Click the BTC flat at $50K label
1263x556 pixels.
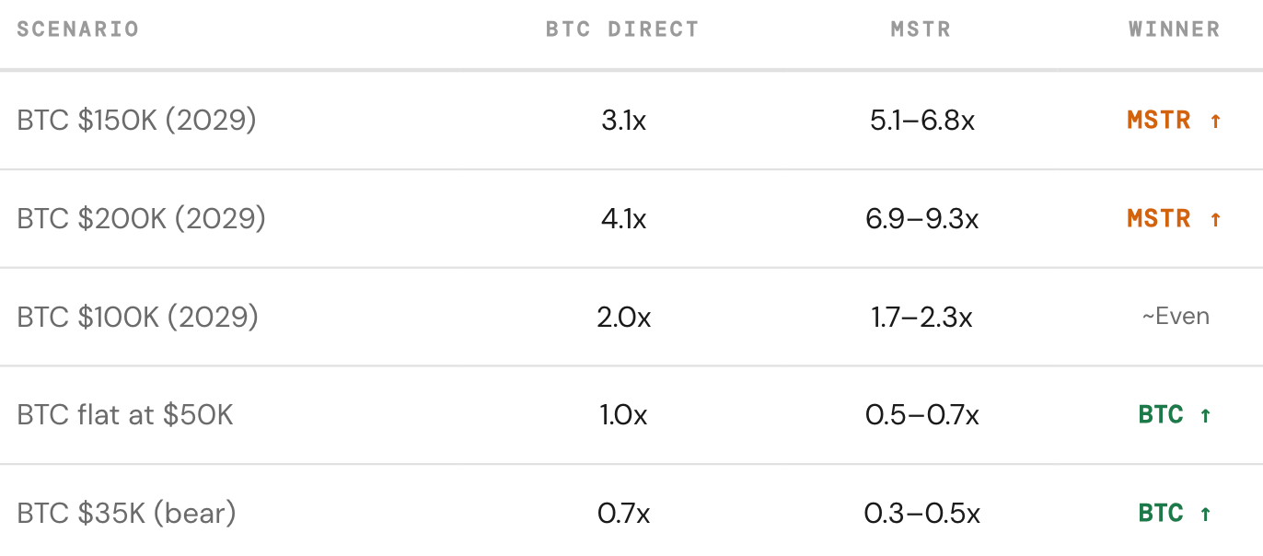125,415
